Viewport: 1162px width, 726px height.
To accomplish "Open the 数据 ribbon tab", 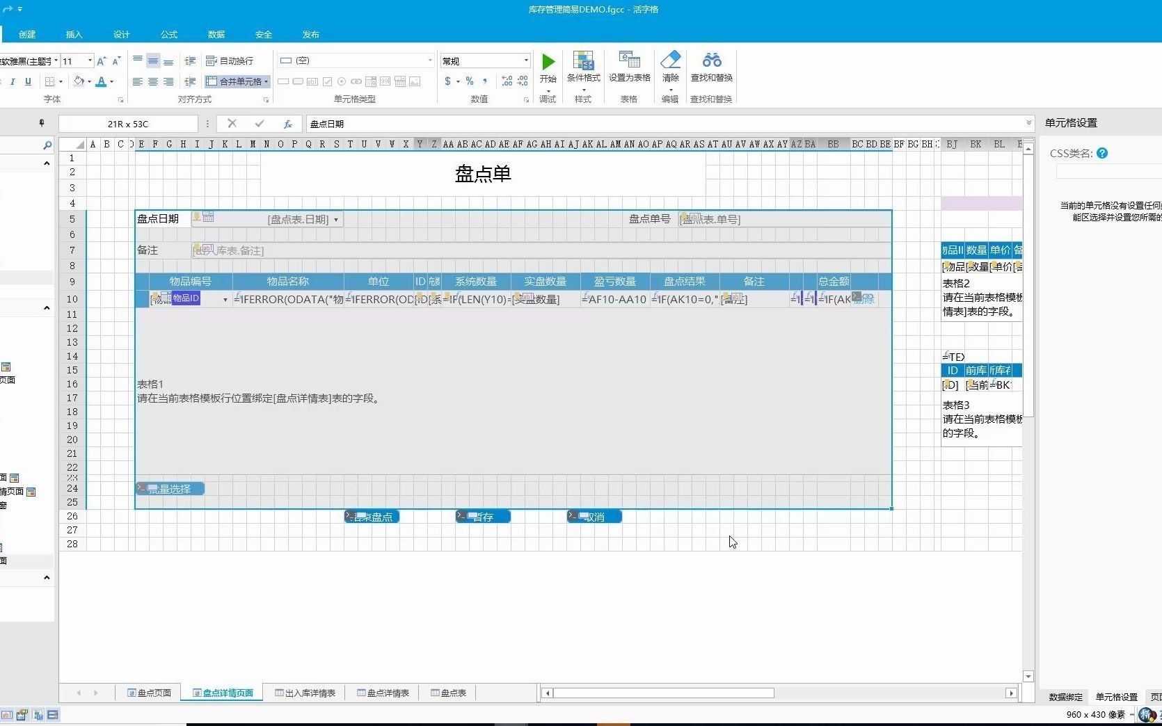I will click(x=216, y=34).
